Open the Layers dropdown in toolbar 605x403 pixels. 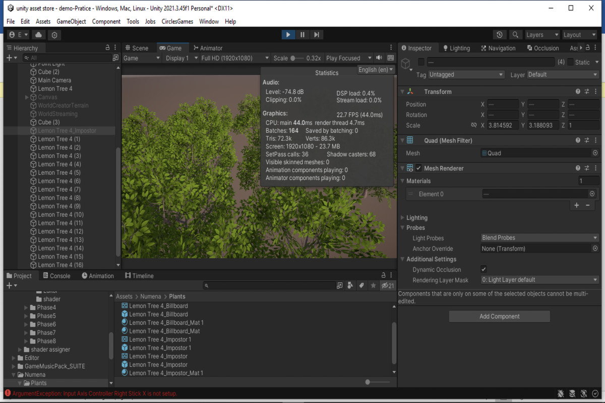[x=542, y=35]
